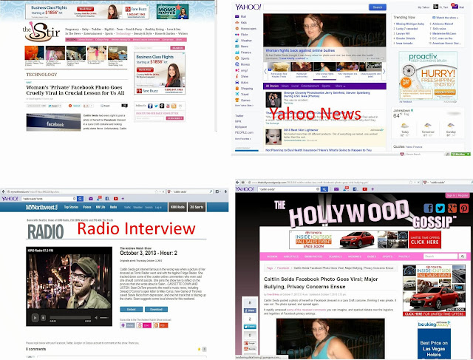The height and width of the screenshot is (360, 473).
Task: Show previous stories in Yahoo carousel
Action: [x=265, y=71]
